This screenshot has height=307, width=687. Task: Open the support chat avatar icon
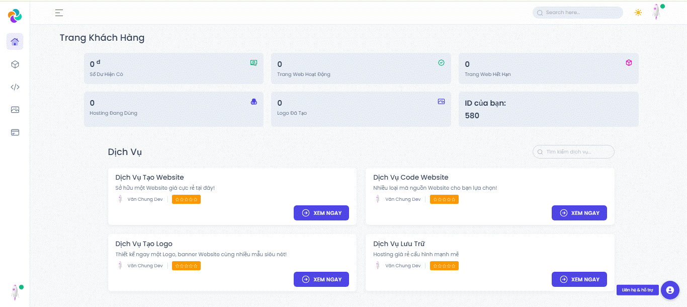tap(670, 290)
